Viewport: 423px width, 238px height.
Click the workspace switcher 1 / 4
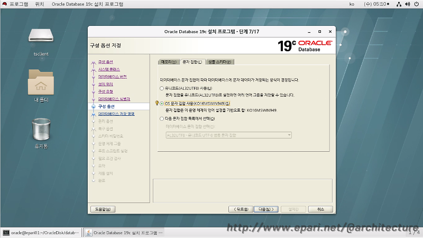click(x=414, y=232)
